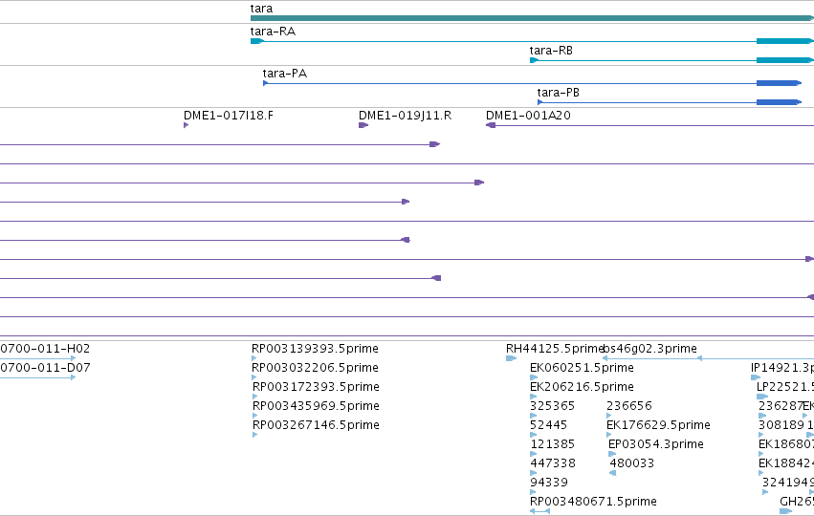Click feature 236287
814x516 pixels.
762,416
